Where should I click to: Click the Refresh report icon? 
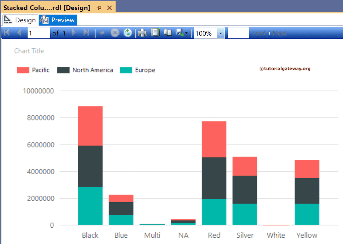click(x=128, y=32)
